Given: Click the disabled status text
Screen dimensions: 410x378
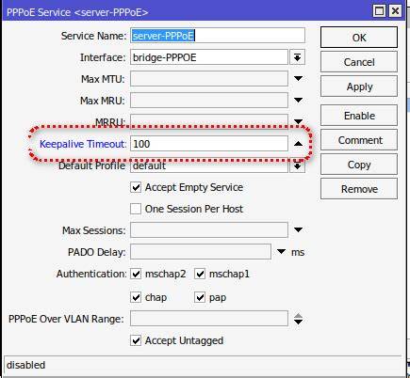Looking at the screenshot, I should pos(25,365).
